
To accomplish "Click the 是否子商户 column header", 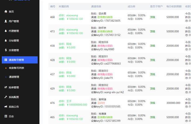I will tap(156, 7).
